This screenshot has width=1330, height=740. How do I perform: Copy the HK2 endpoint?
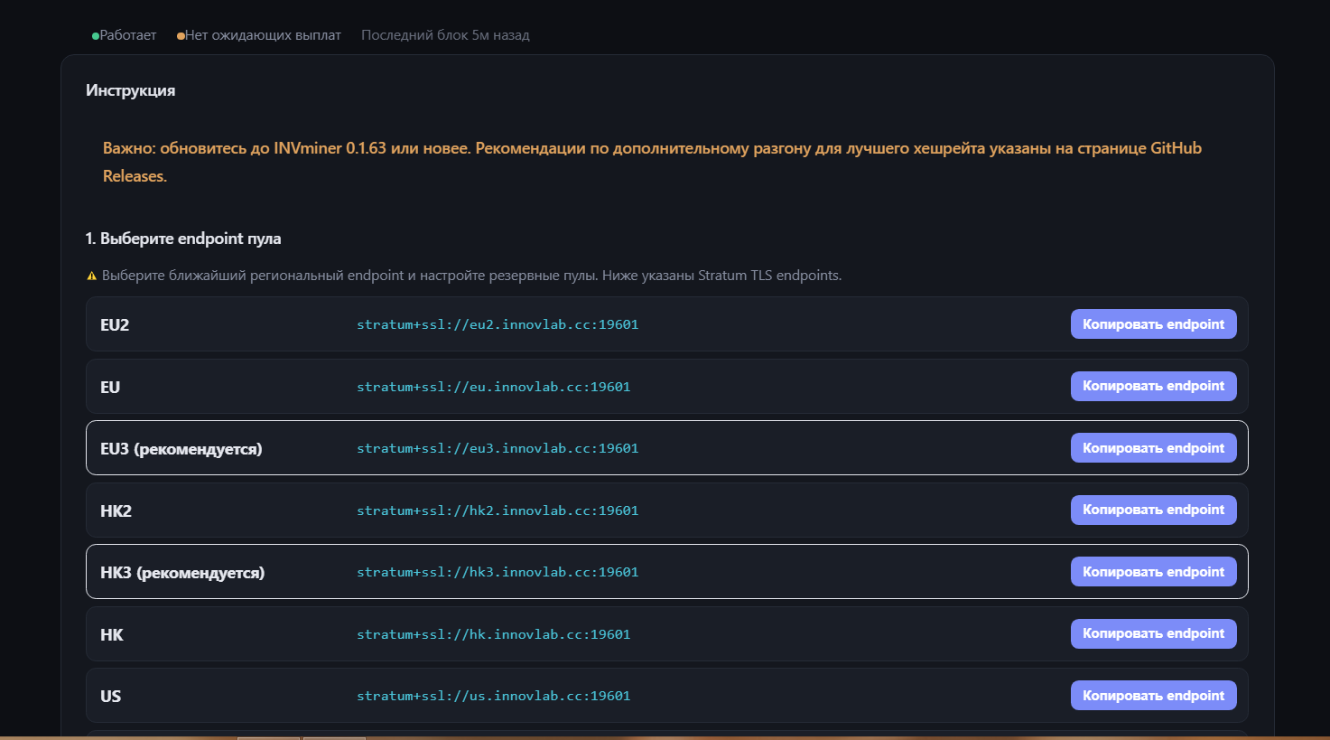click(x=1153, y=510)
